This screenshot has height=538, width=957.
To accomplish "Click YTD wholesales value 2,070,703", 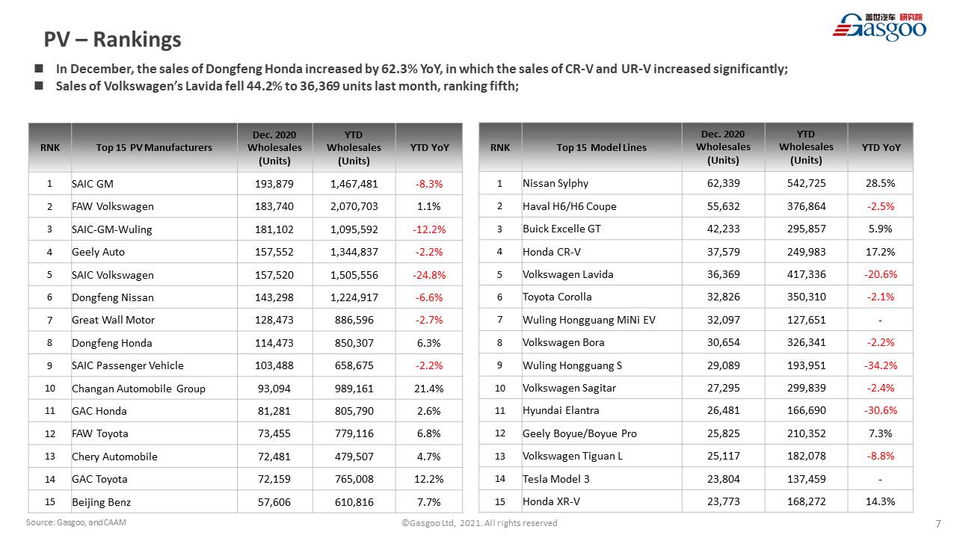I will pyautogui.click(x=354, y=206).
